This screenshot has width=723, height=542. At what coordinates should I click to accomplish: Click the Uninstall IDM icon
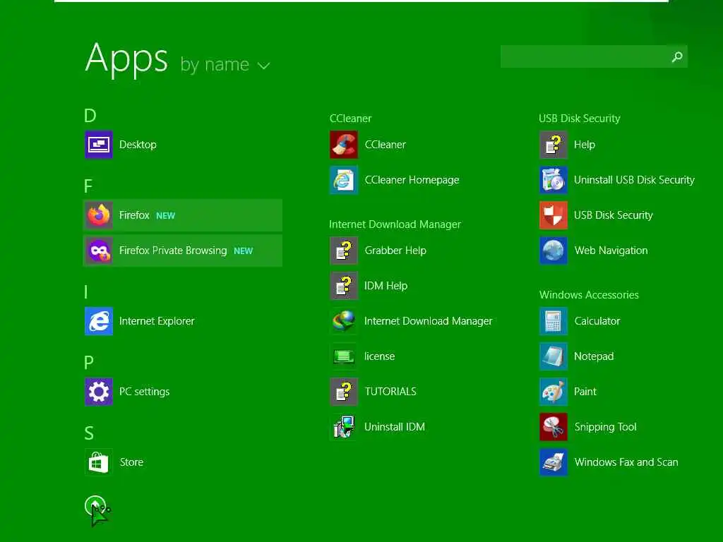coord(344,427)
